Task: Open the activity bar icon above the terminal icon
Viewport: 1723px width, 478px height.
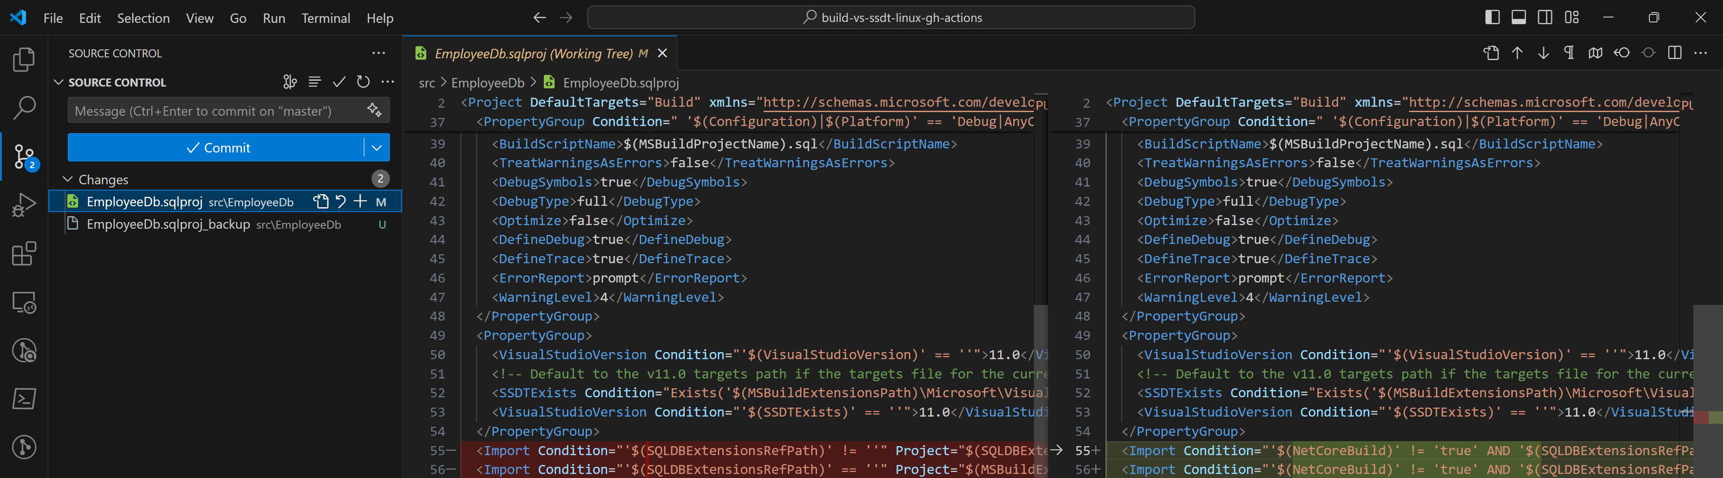Action: (24, 351)
